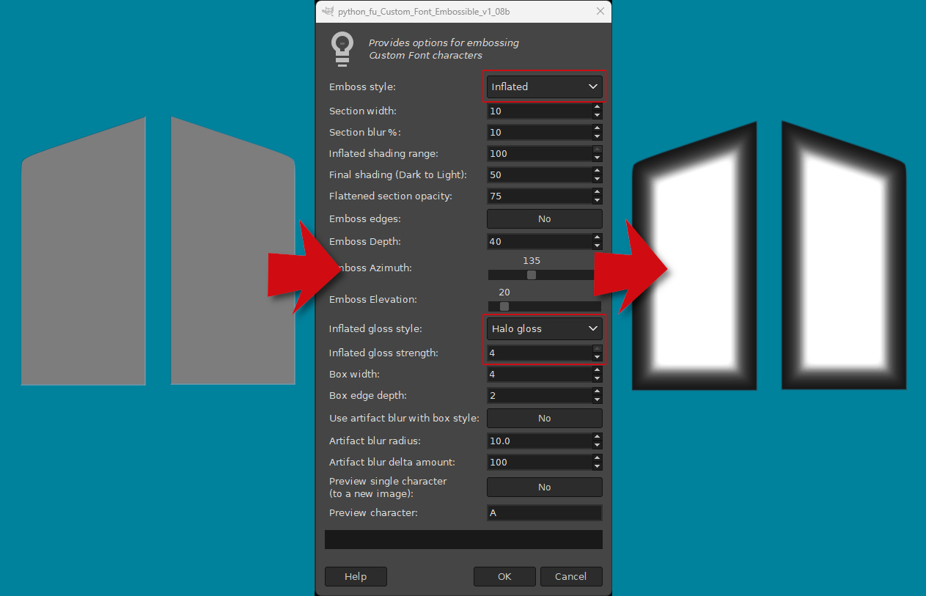926x596 pixels.
Task: Click the Artifact blur delta amount field
Action: coord(540,463)
